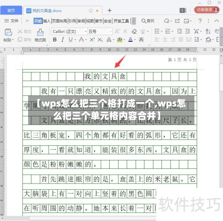Toggle Strikethrough formatting
The width and height of the screenshot is (223, 221).
tap(81, 40)
